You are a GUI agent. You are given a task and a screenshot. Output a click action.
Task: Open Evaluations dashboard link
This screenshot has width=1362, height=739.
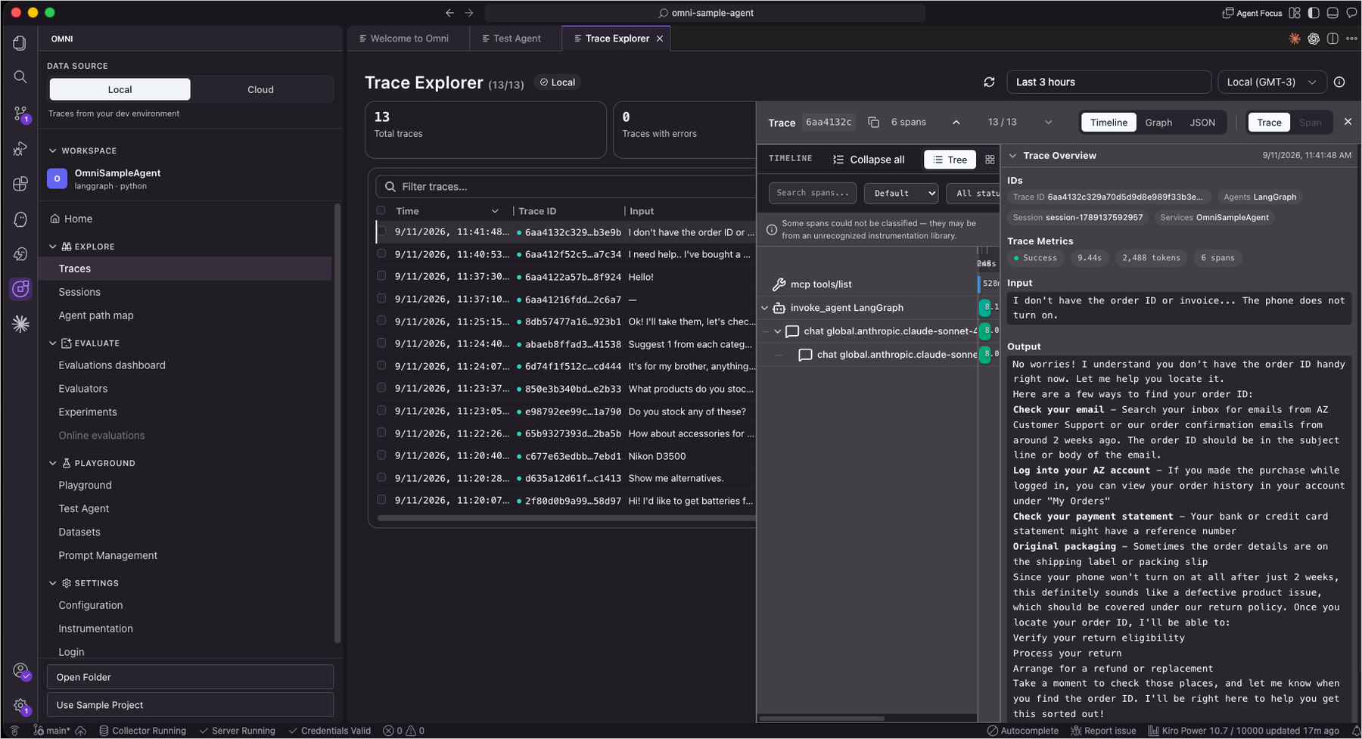(112, 365)
